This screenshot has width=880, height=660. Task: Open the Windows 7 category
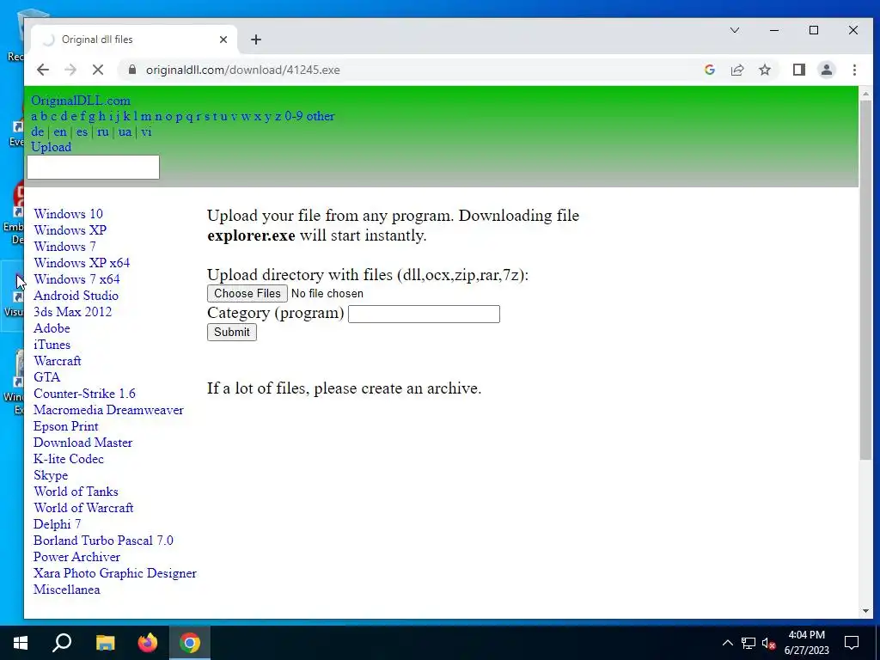64,247
